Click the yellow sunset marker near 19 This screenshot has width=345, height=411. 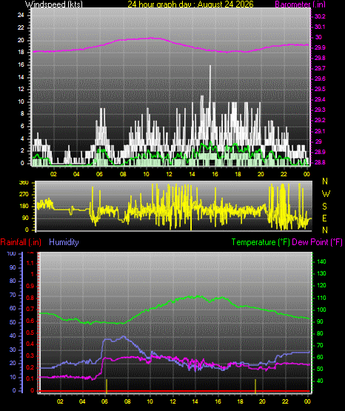point(255,386)
